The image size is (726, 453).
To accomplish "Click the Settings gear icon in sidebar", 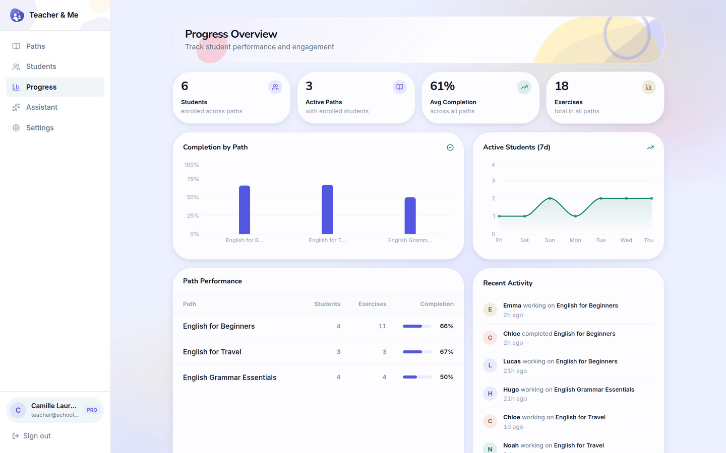I will pyautogui.click(x=16, y=128).
